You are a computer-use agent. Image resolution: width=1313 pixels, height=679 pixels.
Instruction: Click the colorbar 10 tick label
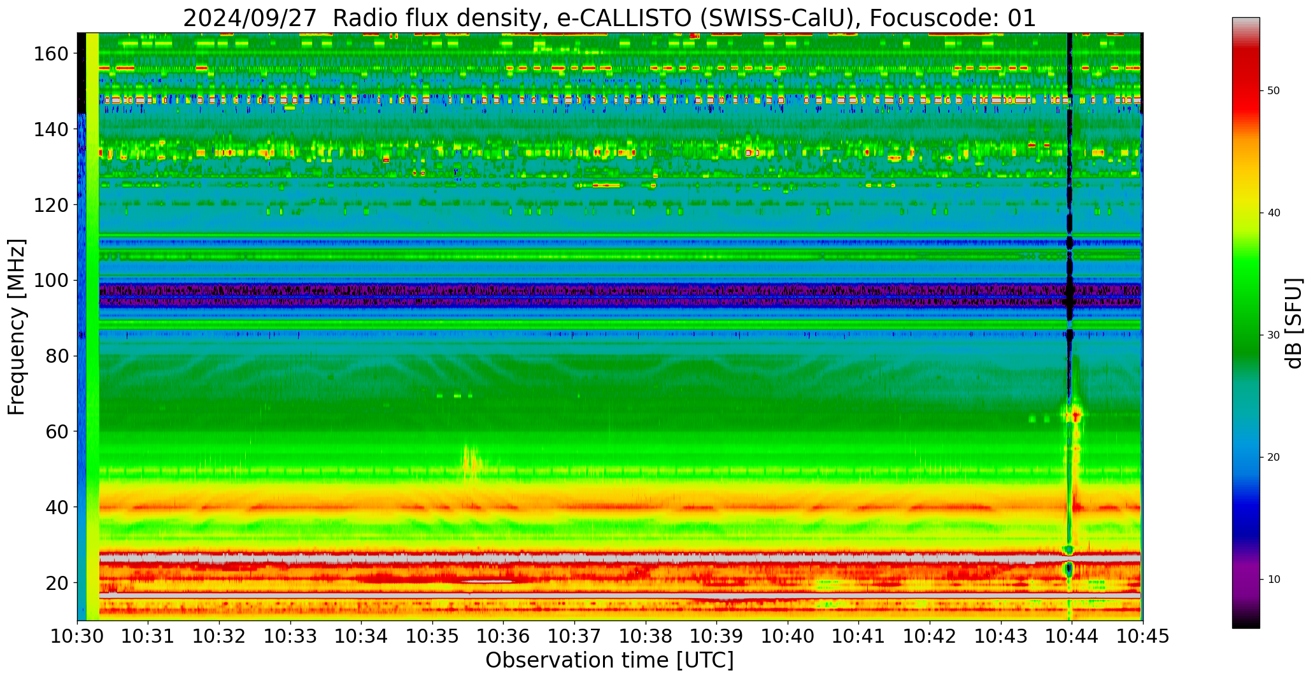[x=1274, y=580]
